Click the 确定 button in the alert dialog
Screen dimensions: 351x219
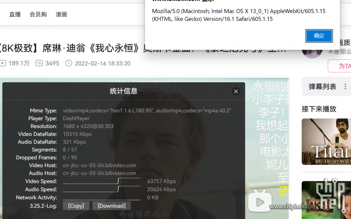(x=319, y=36)
